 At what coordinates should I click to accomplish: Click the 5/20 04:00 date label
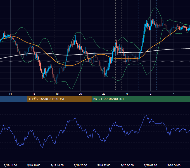click(174, 165)
